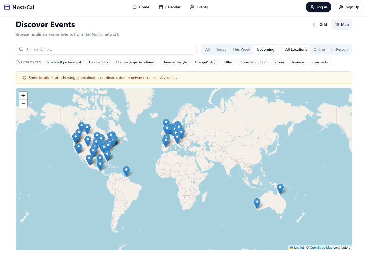368x253 pixels.
Task: Filter to In-Person events
Action: [x=339, y=49]
